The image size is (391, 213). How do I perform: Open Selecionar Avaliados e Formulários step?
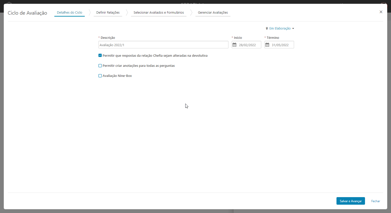(x=159, y=13)
